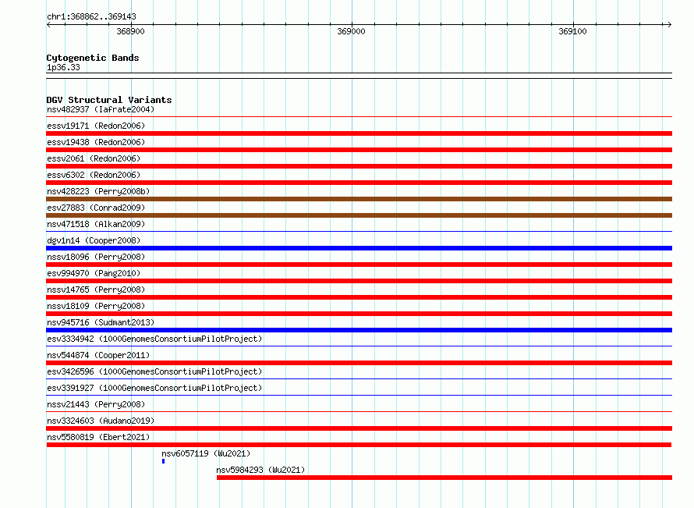Viewport: 694px width, 508px height.
Task: Click the thick blue bar under nsv945716
Action: (359, 330)
